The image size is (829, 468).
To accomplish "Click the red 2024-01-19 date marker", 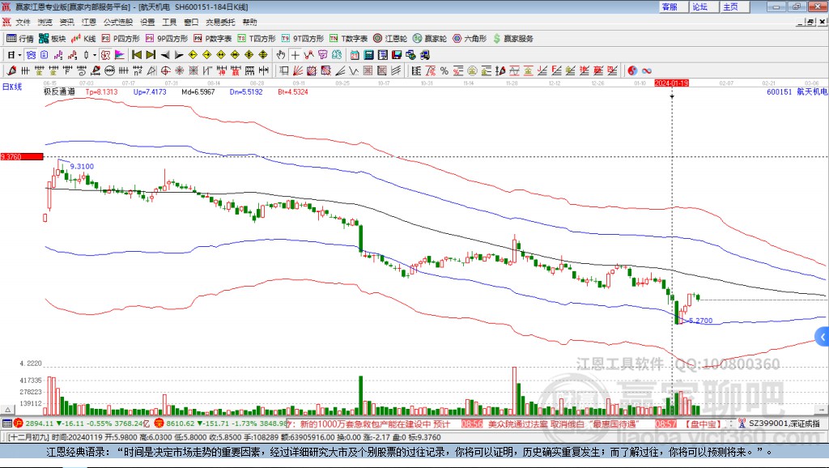I will [x=672, y=83].
